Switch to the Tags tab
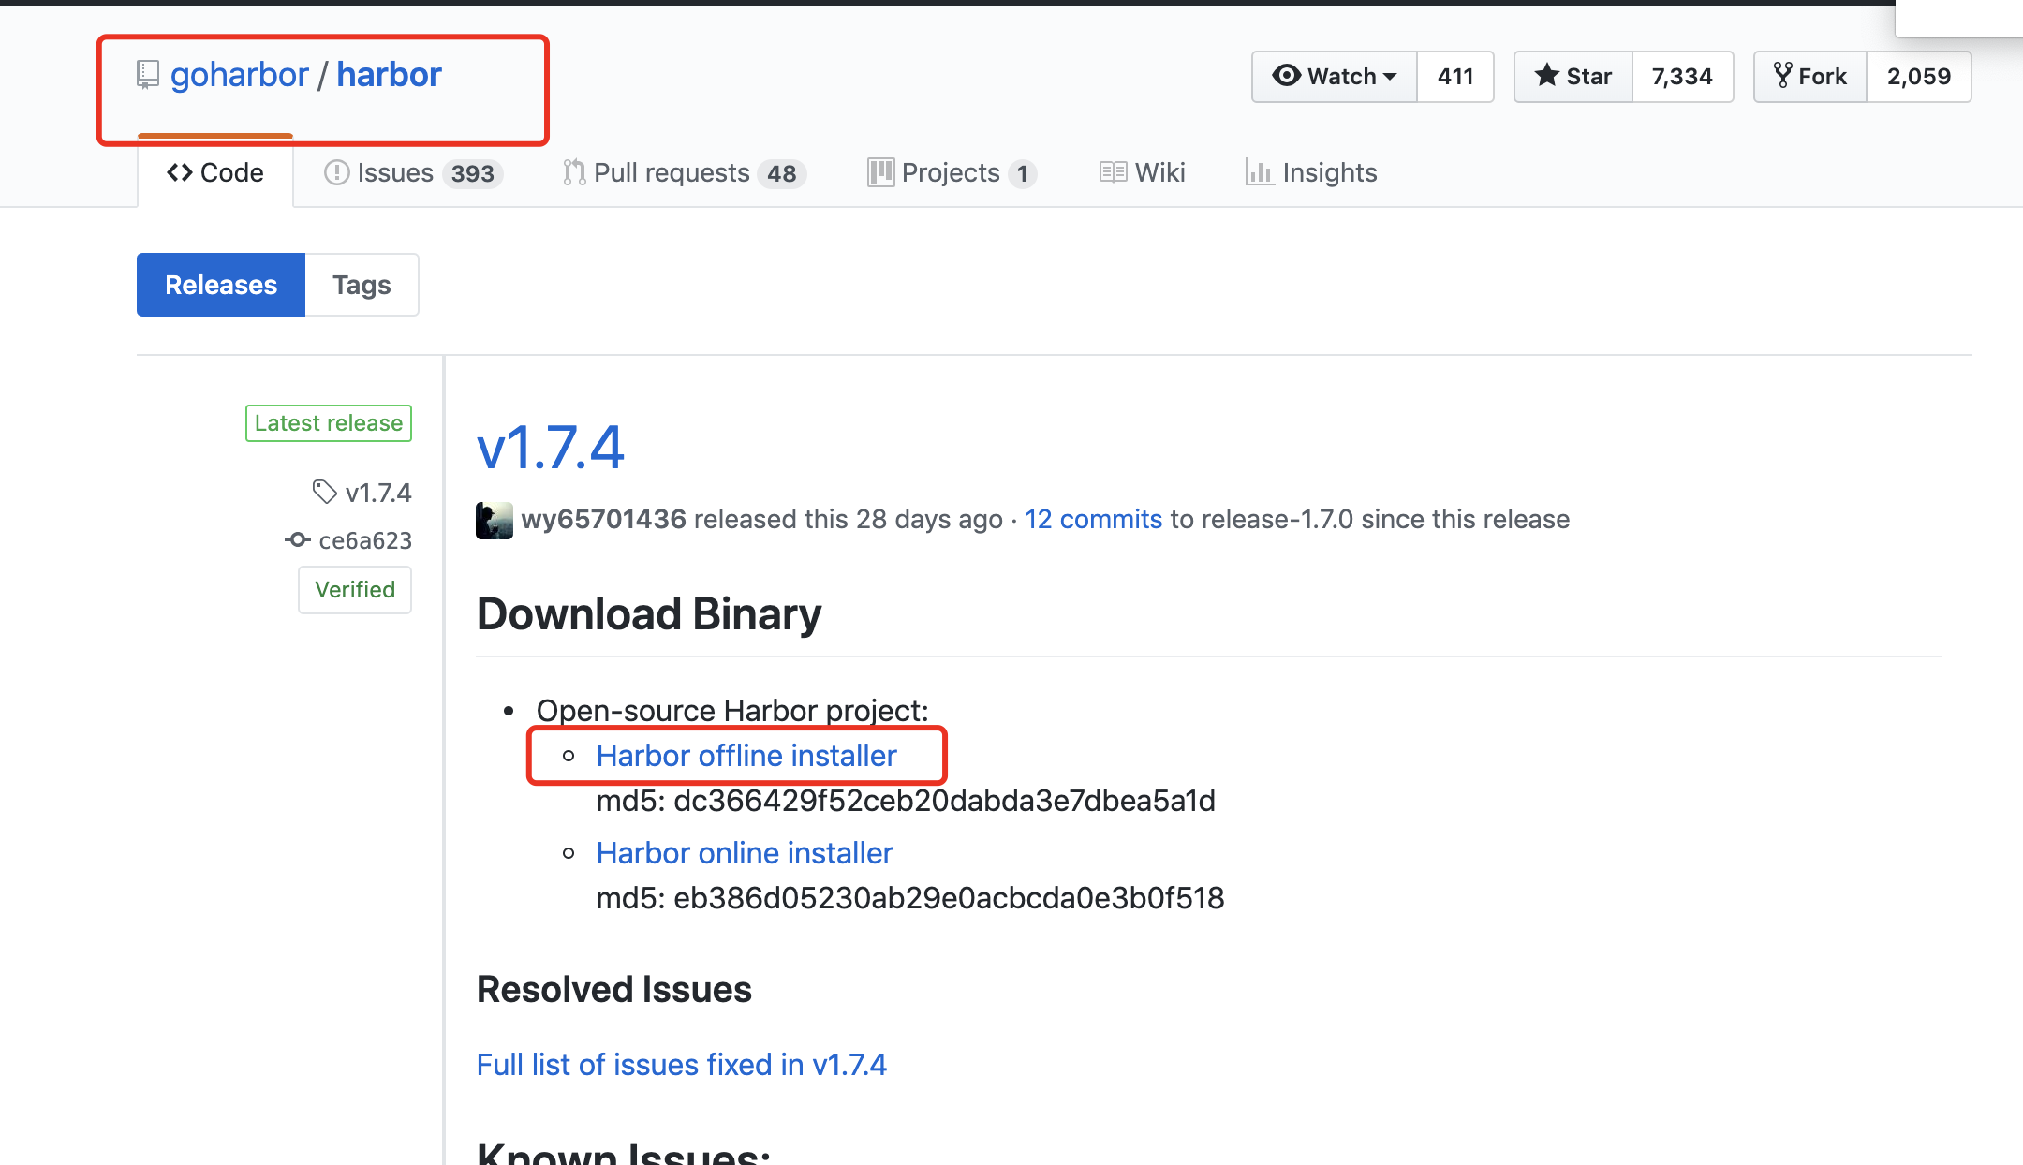This screenshot has height=1165, width=2023. pos(362,285)
